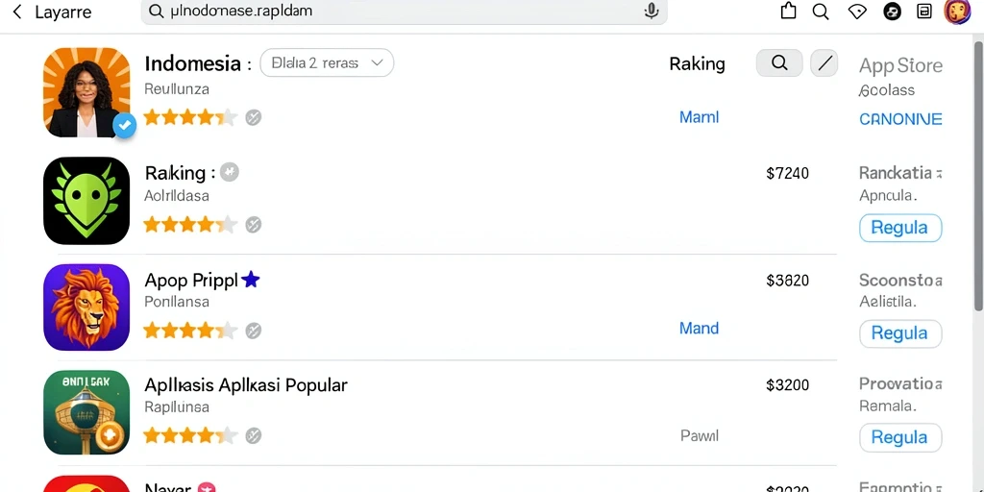This screenshot has height=492, width=984.
Task: Toggle gray circle after Indomesia star rating
Action: pos(253,117)
